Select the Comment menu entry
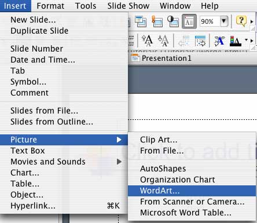 tap(64, 93)
